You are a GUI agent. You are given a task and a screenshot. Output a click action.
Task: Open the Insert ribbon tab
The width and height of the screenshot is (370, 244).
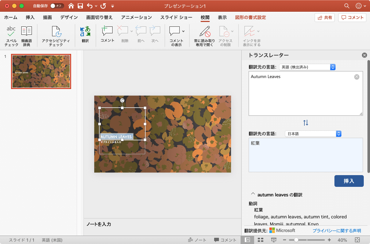pos(30,17)
